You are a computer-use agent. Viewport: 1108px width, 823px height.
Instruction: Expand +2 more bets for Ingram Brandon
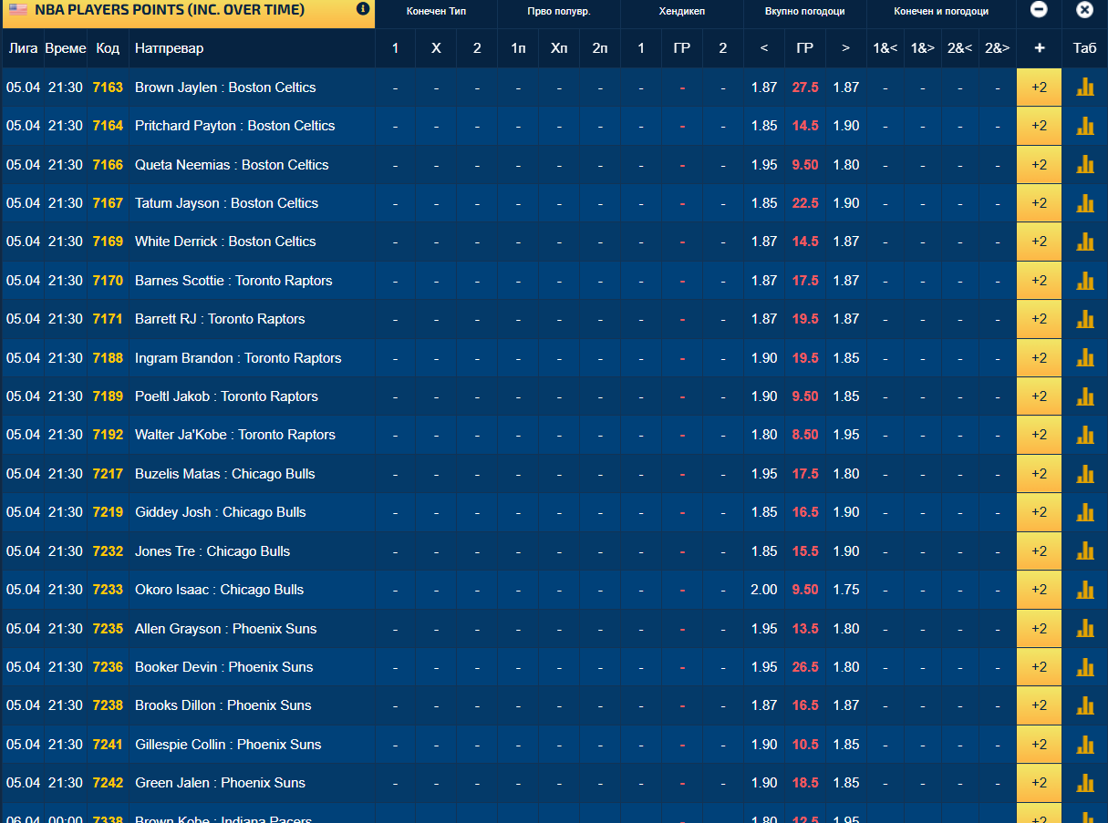[x=1039, y=358]
